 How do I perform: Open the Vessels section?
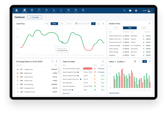coord(54,11)
